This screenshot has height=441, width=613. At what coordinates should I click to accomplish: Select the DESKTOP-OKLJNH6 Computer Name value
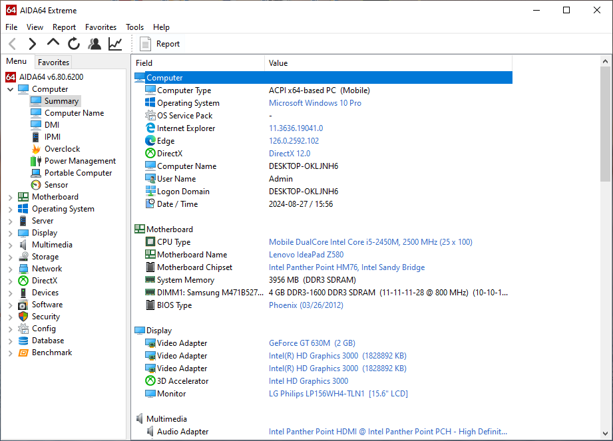pos(304,166)
